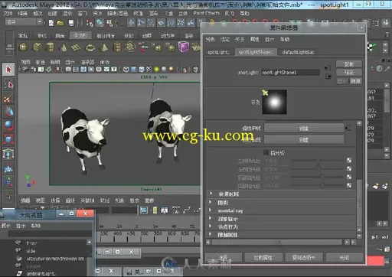Click the Save Scene disk icon

pyautogui.click(x=71, y=23)
